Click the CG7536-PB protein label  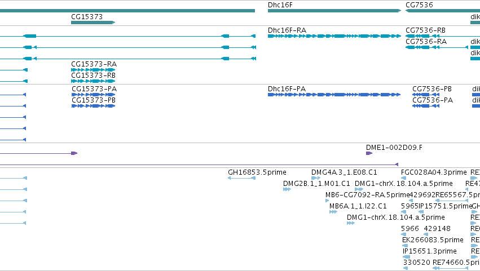[432, 89]
